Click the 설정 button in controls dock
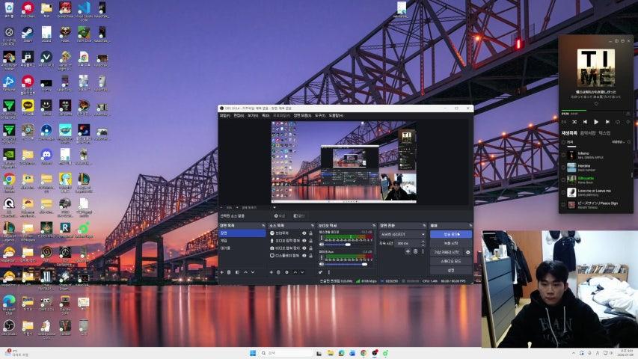The image size is (638, 359). (450, 270)
